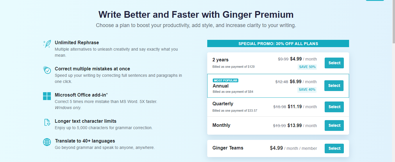The image size is (395, 162).
Task: Click the Unlimited Rephrase feather icon
Action: click(47, 44)
